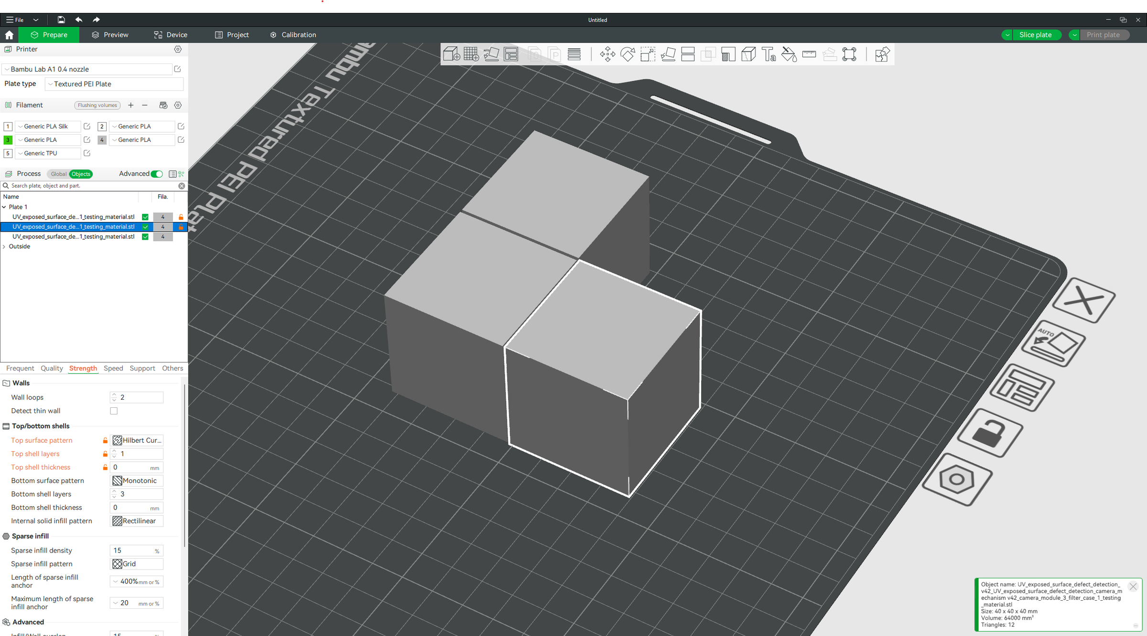This screenshot has height=636, width=1147.
Task: Click the Top surface pattern orange lock
Action: coord(105,440)
